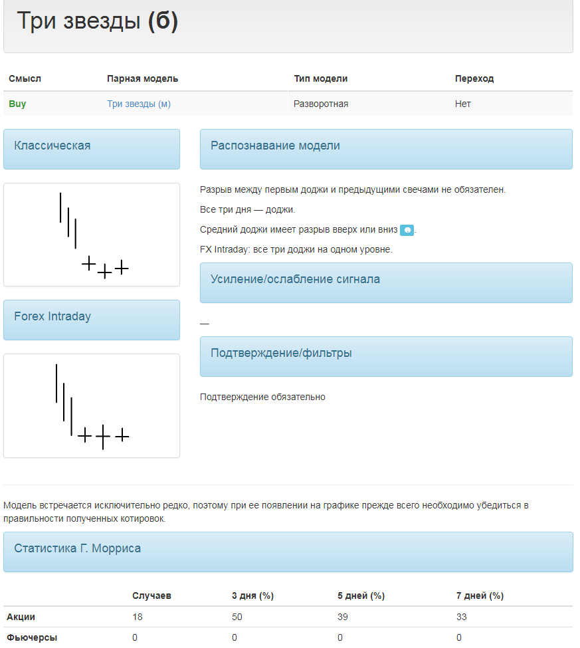Click the 'Переход' column header

coord(474,78)
